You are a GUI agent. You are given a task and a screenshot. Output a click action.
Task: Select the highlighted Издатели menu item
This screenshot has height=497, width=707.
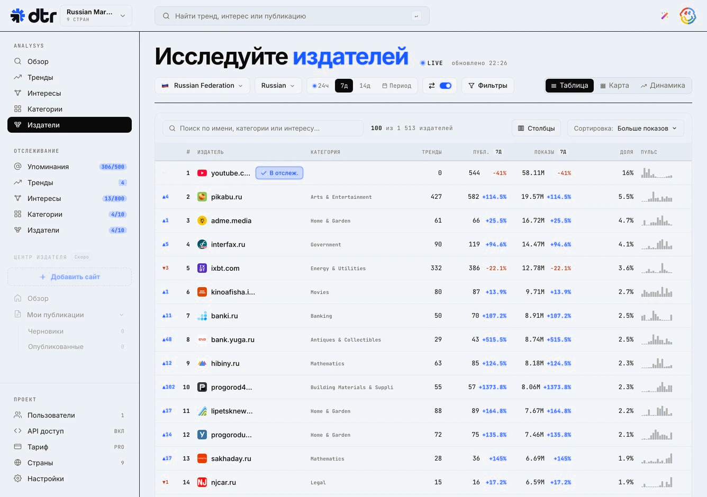point(69,125)
